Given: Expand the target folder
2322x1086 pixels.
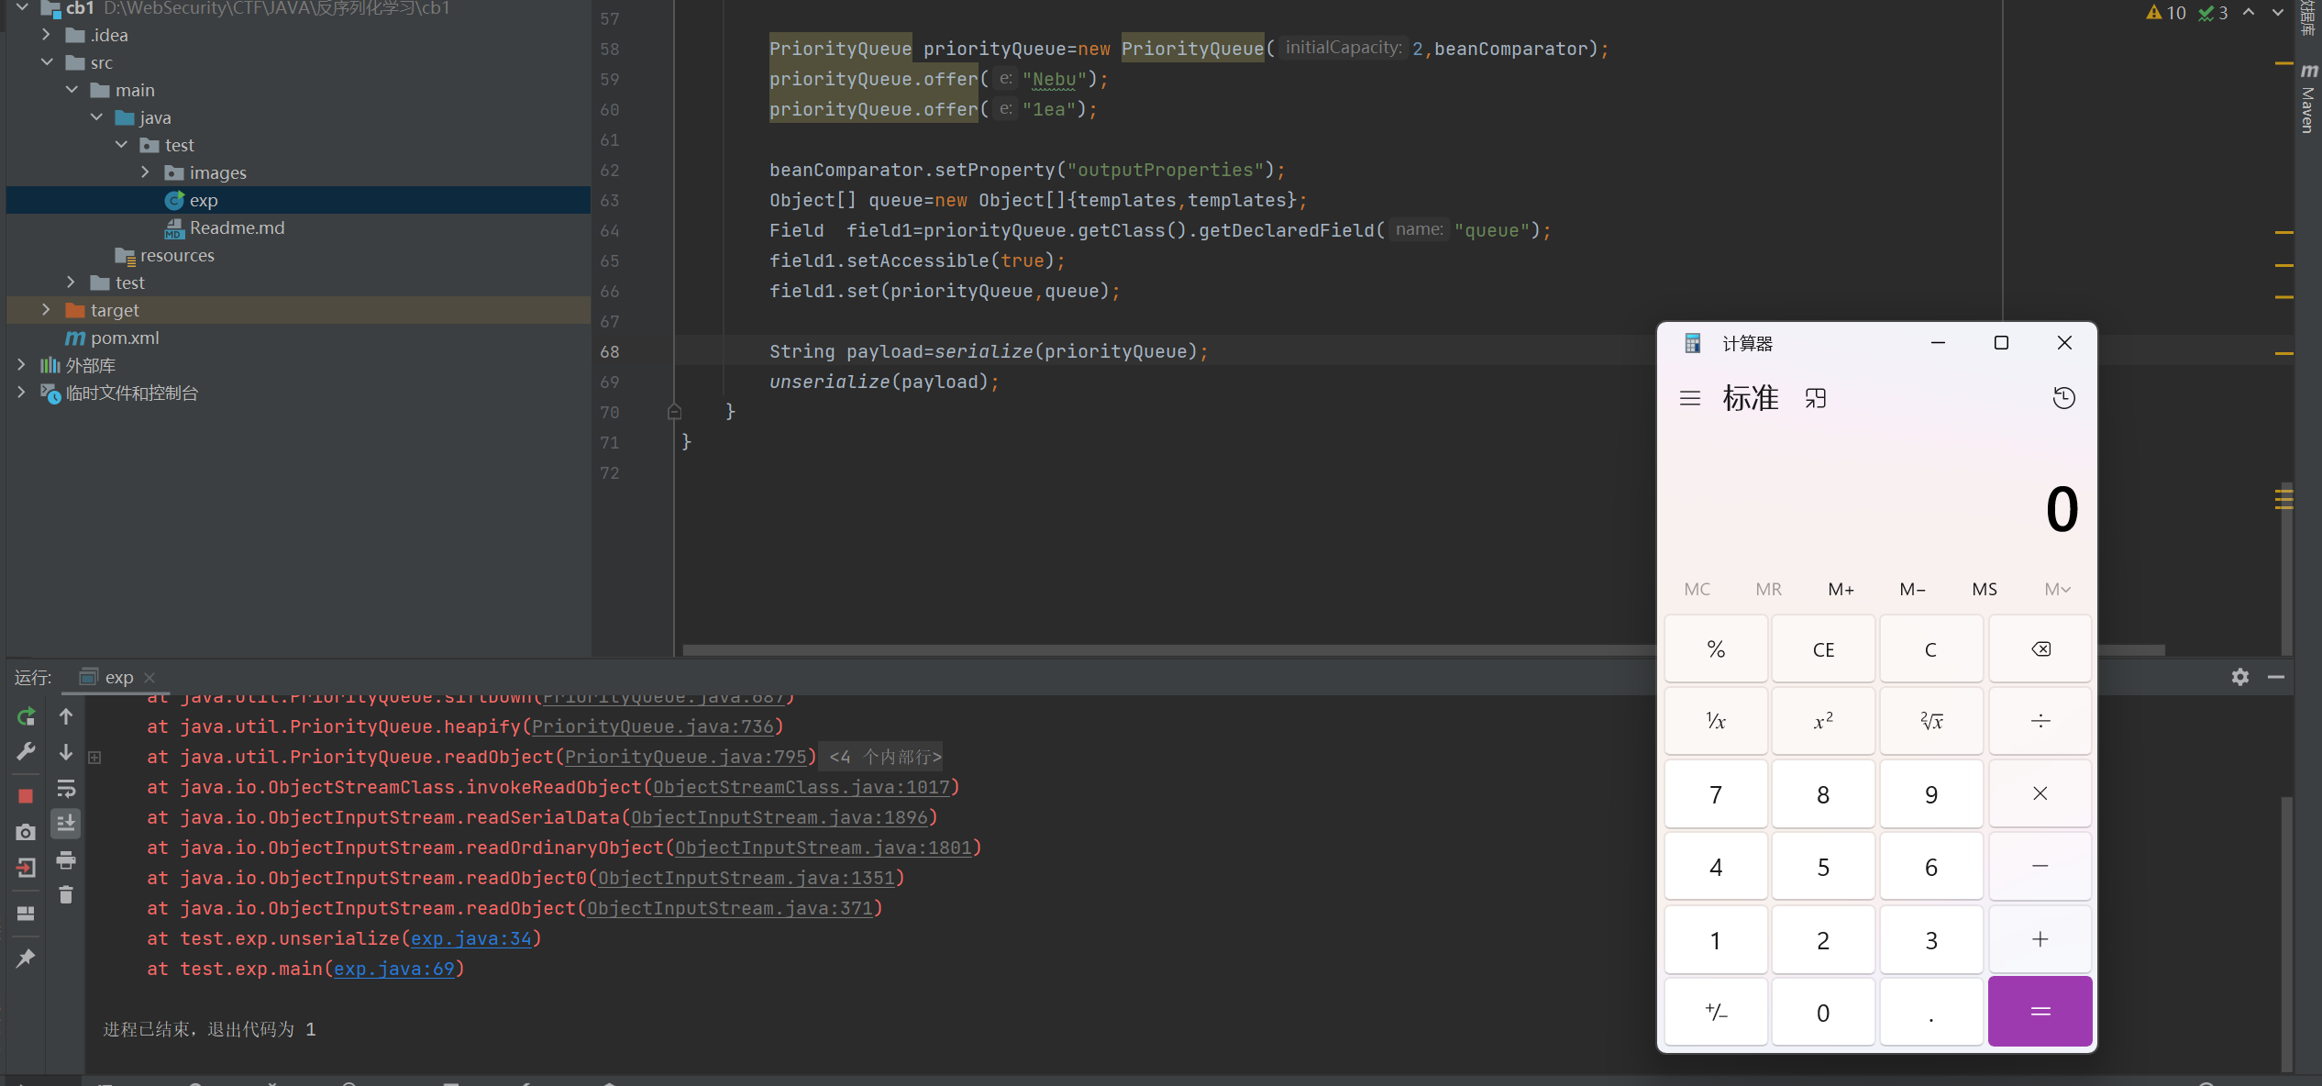Looking at the screenshot, I should 46,310.
